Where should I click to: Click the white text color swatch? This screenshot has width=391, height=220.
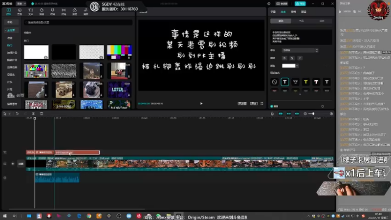tap(288, 66)
